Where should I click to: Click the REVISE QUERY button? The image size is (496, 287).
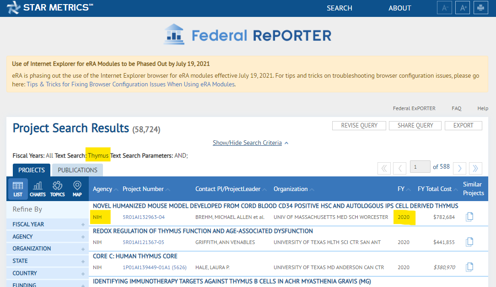359,126
